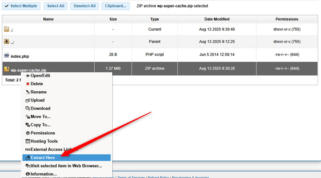Click the upload icon in the context menu
Viewport: 321px width, 178px height.
point(28,100)
